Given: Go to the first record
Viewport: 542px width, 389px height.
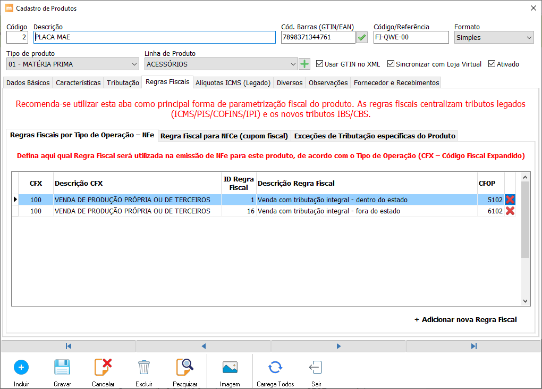Looking at the screenshot, I should click(x=69, y=346).
